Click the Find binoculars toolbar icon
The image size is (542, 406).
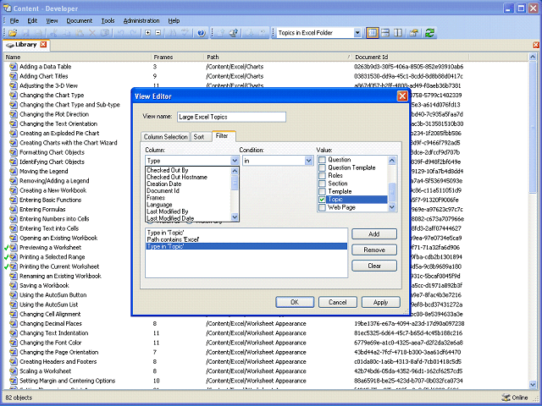pos(173,33)
